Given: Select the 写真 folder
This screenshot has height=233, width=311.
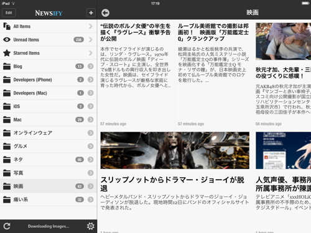Looking at the screenshot, I should [49, 173].
